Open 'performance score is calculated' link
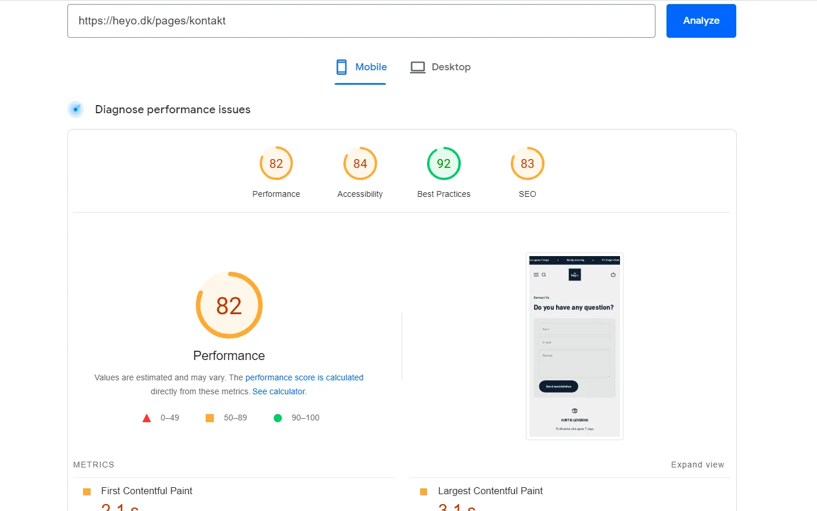 click(x=304, y=377)
